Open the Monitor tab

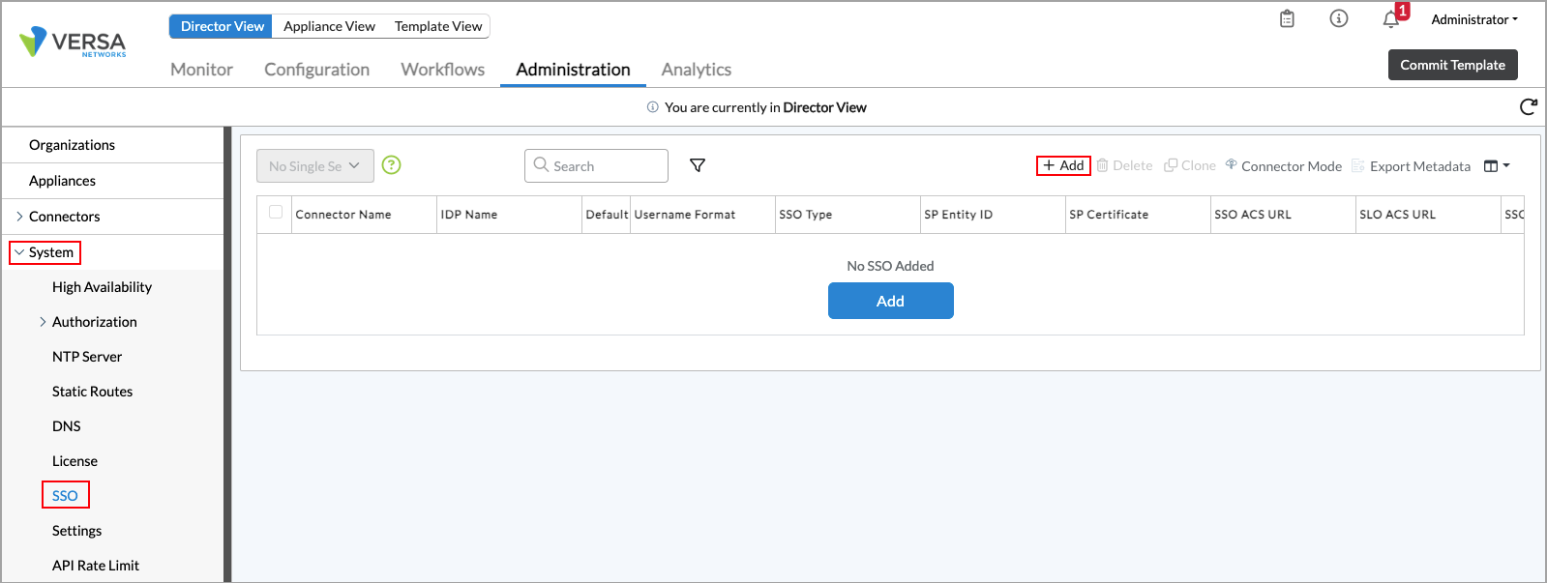pyautogui.click(x=201, y=70)
